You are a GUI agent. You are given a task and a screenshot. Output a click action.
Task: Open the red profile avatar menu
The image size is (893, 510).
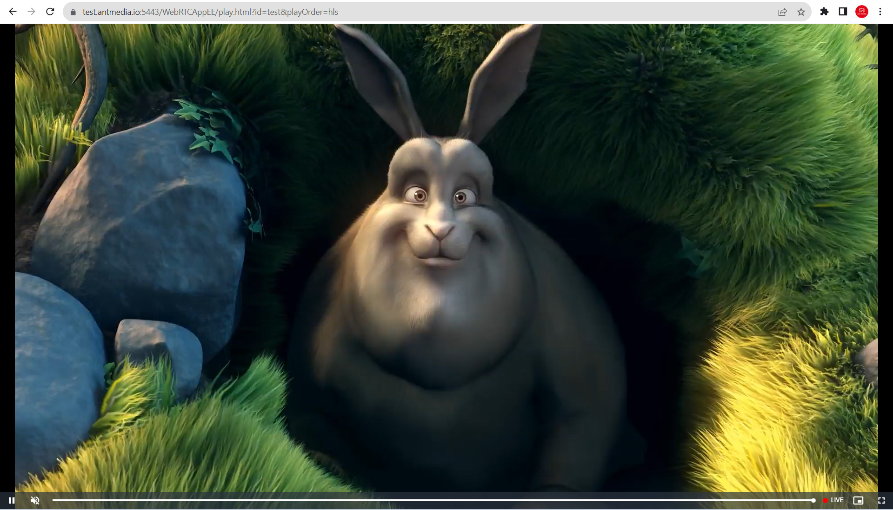tap(862, 12)
